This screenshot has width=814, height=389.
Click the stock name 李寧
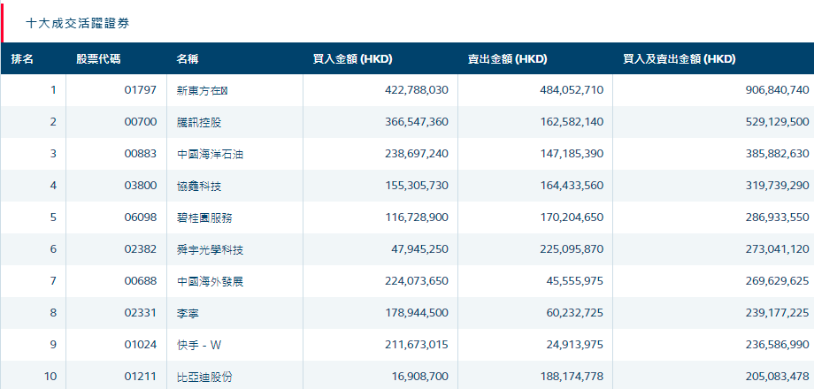(x=188, y=313)
